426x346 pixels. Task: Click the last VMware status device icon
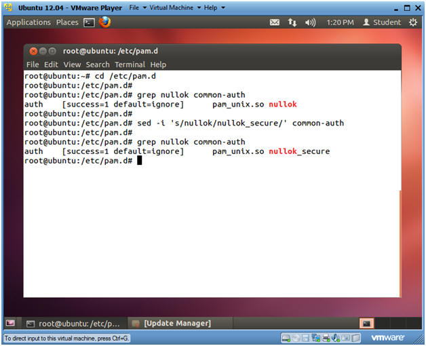coord(355,338)
